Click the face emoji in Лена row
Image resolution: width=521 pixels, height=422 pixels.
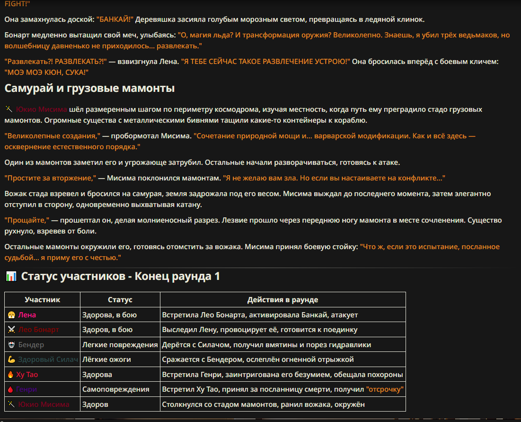12,315
